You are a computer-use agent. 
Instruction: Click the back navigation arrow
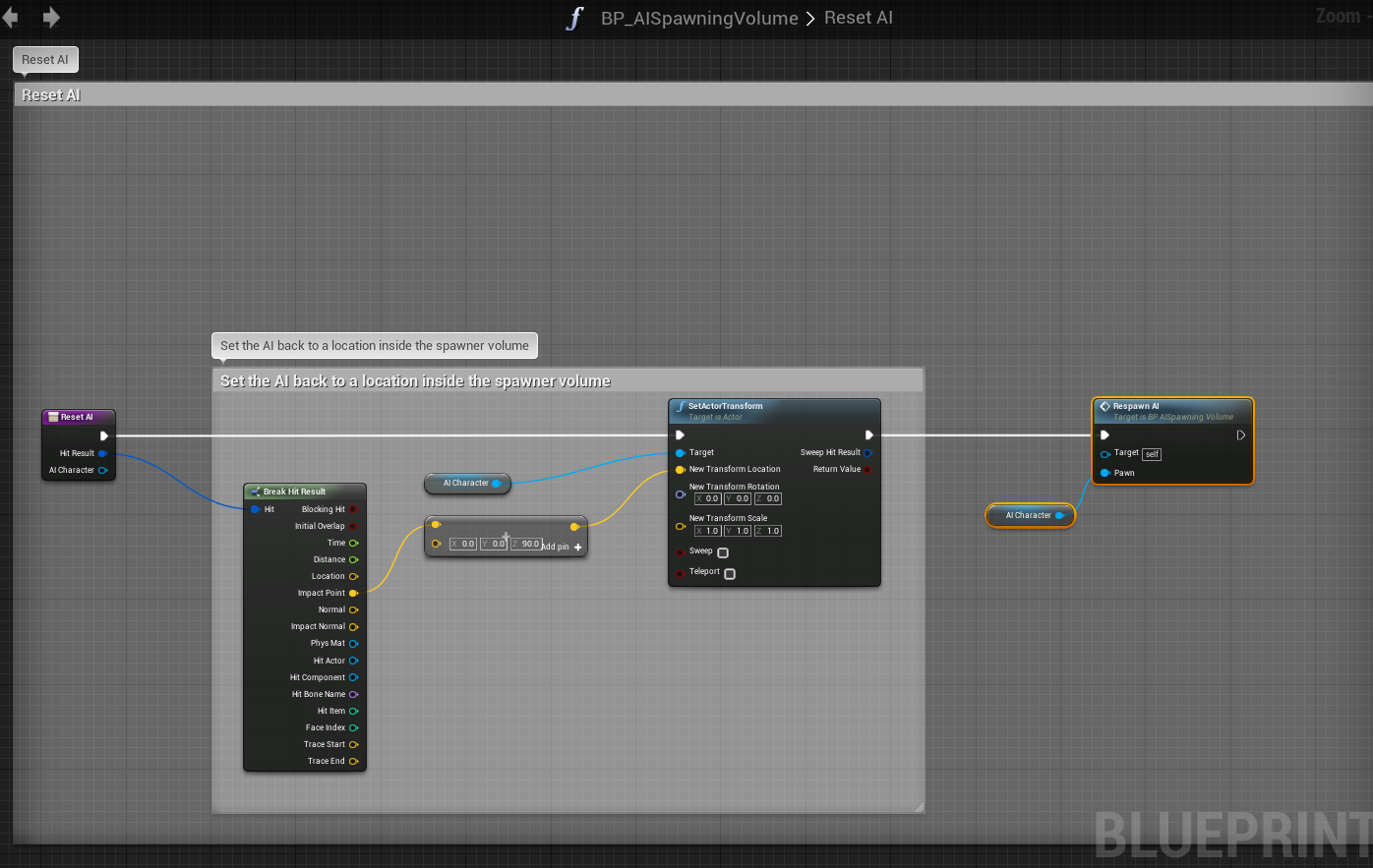pyautogui.click(x=11, y=18)
